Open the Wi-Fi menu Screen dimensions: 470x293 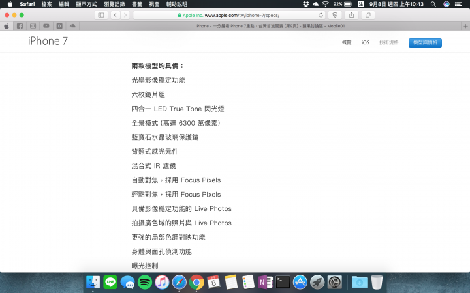tap(326, 4)
